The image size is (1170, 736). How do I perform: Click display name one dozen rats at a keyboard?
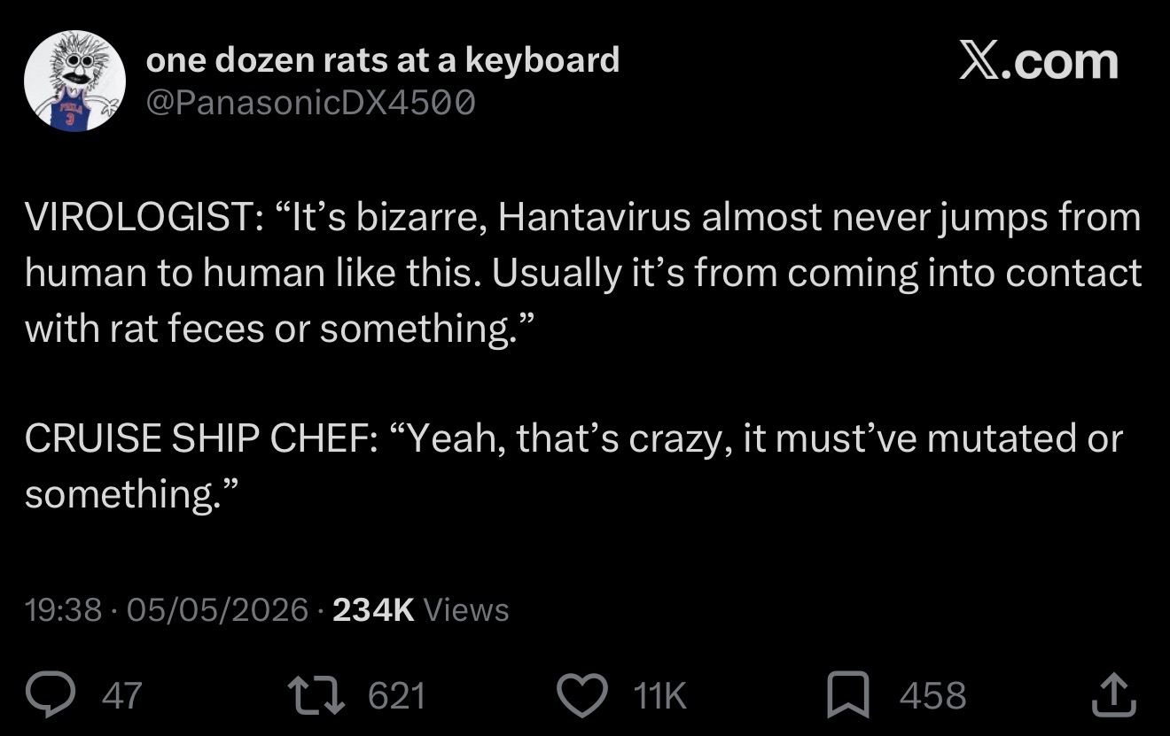(383, 60)
